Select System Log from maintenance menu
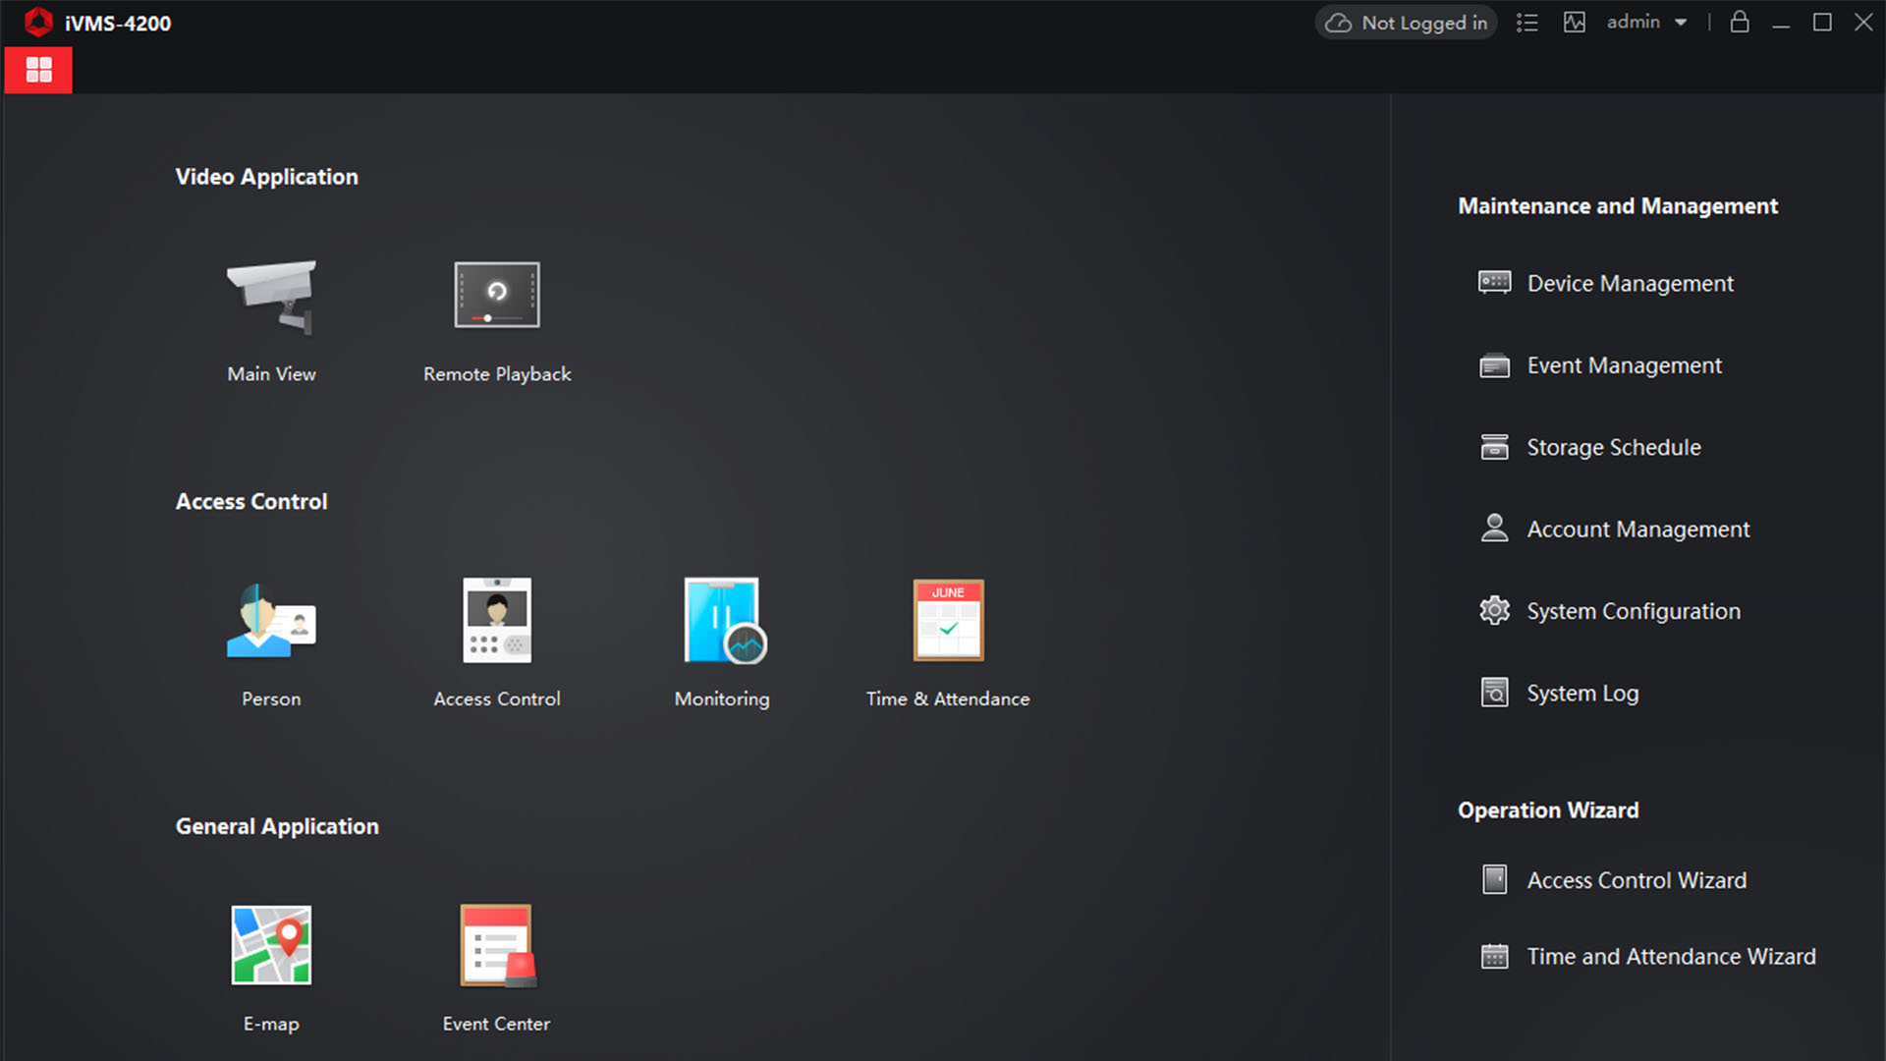This screenshot has height=1061, width=1886. click(1581, 692)
